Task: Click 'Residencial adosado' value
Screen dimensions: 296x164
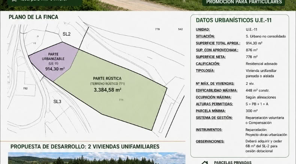Action: (262, 64)
